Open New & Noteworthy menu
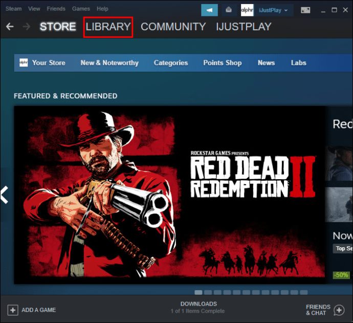 tap(109, 62)
